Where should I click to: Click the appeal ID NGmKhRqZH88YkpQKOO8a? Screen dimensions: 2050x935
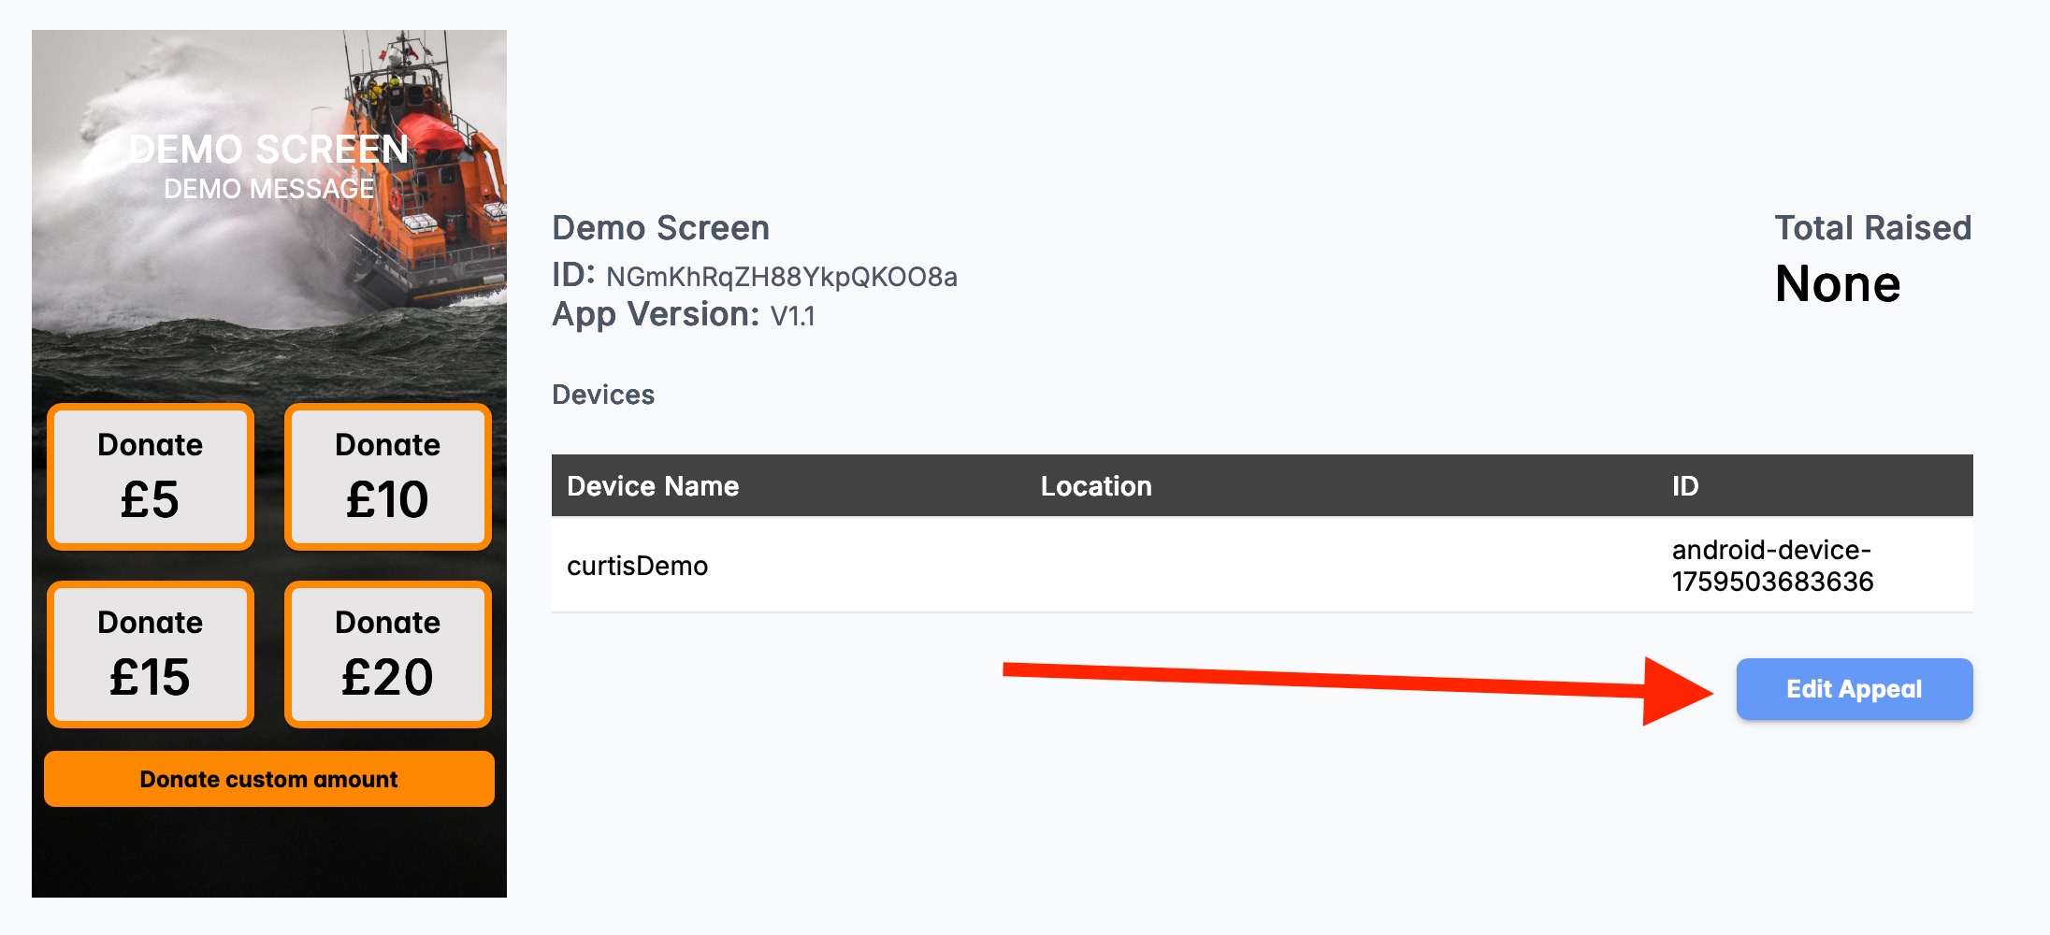[781, 277]
